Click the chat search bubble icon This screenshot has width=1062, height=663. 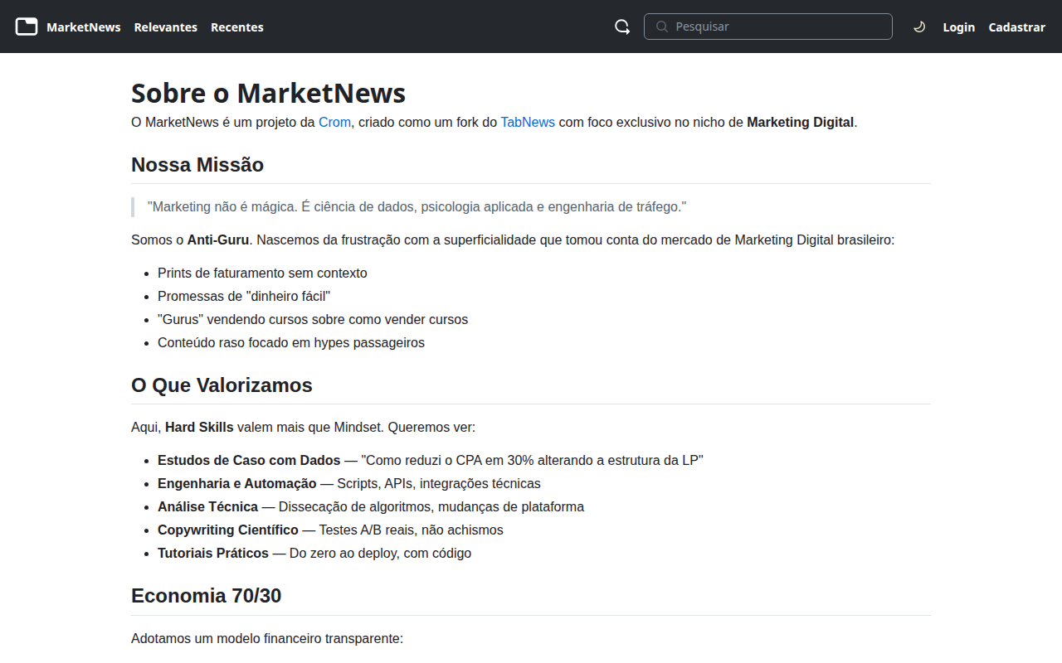click(x=622, y=27)
